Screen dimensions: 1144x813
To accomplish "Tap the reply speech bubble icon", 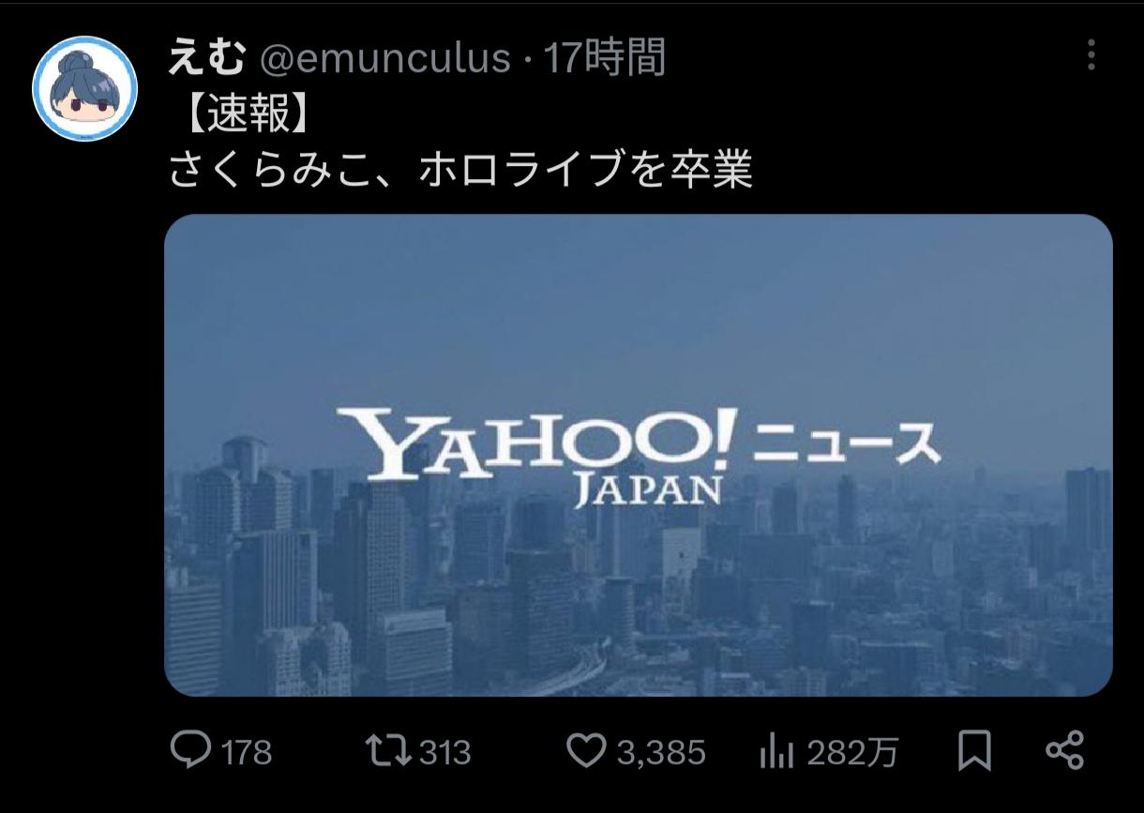I will [x=190, y=750].
